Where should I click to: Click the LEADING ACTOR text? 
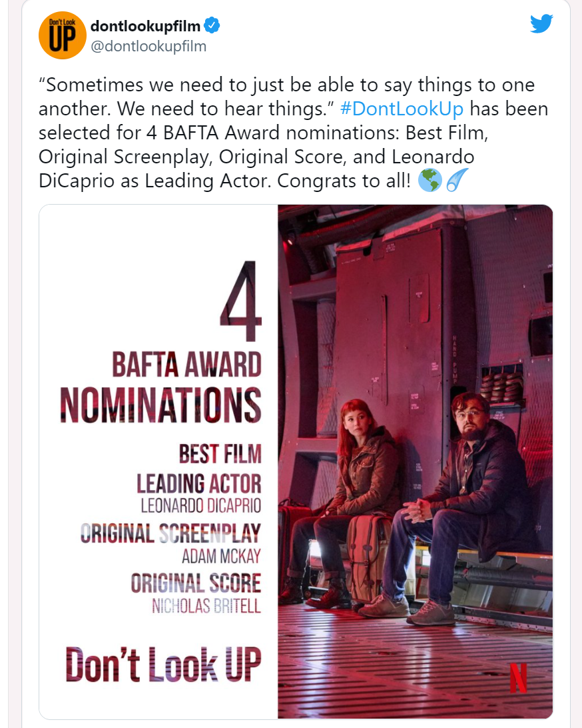[x=199, y=484]
